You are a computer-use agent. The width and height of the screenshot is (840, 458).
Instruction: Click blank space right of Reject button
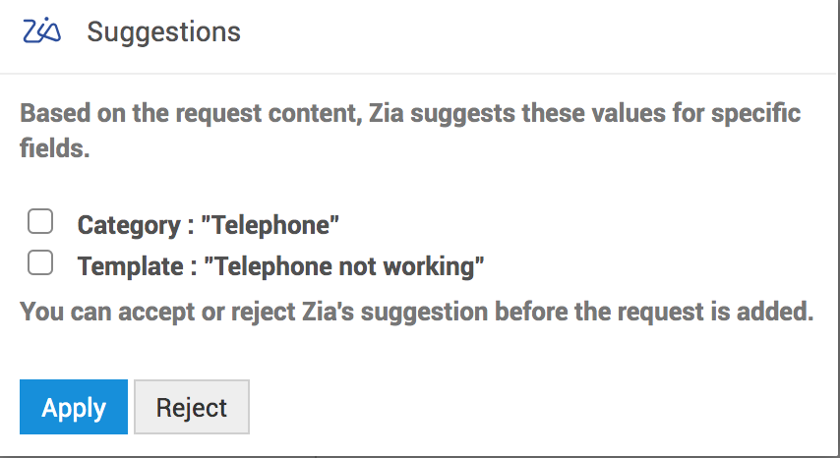(541, 407)
